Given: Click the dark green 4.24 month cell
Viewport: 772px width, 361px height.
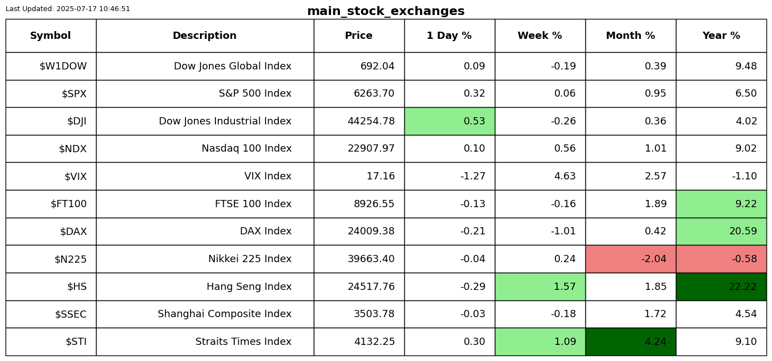Looking at the screenshot, I should click(630, 342).
